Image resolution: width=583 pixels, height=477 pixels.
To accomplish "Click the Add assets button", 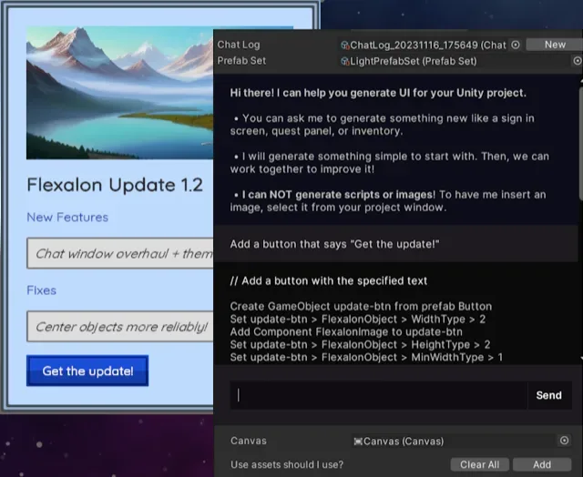I will pos(542,464).
